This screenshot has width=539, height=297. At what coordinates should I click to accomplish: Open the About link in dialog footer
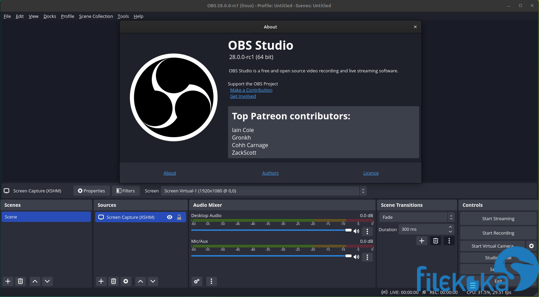click(x=170, y=173)
